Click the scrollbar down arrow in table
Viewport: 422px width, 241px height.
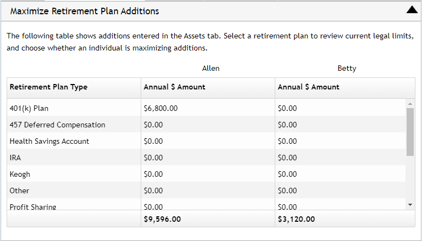pyautogui.click(x=410, y=205)
